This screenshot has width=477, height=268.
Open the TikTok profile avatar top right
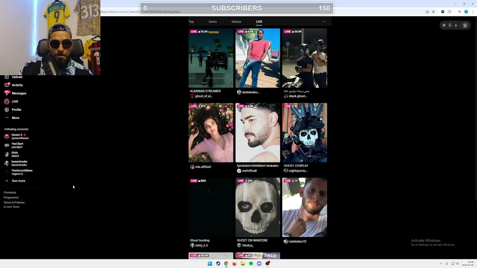[x=465, y=25]
